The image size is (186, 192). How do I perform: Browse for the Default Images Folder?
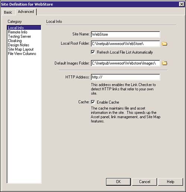(164, 63)
